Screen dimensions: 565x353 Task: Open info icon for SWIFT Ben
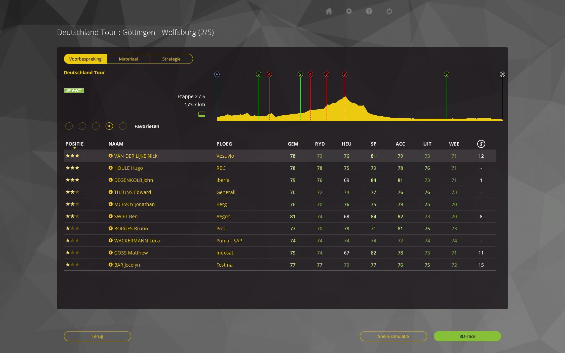[111, 216]
